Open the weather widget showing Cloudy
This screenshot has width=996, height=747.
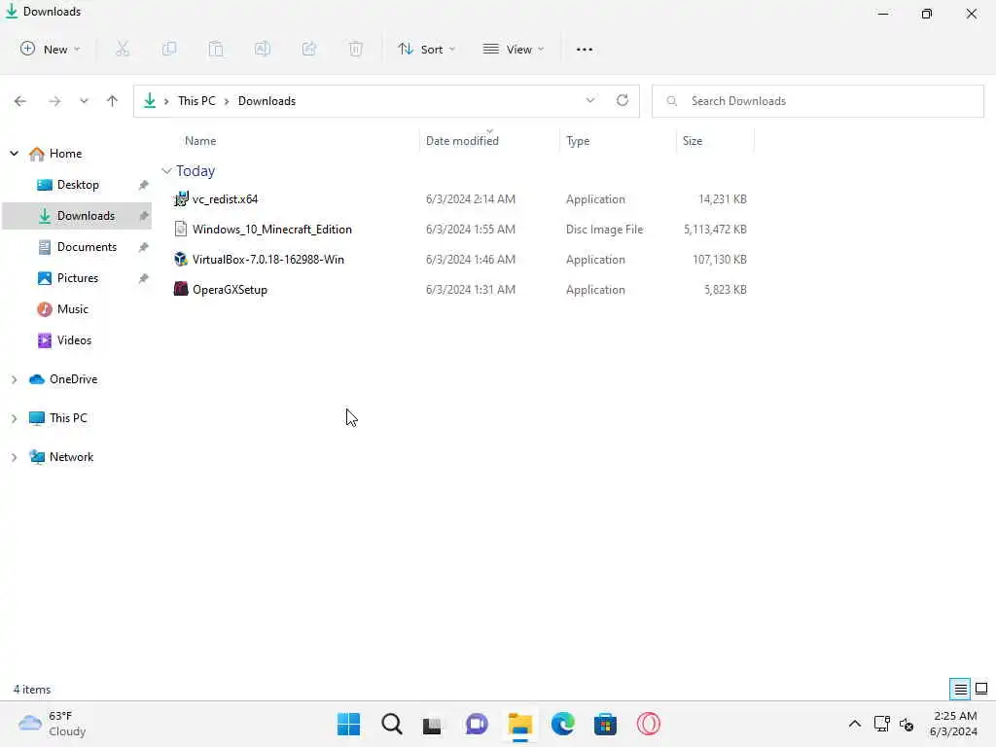[x=53, y=724]
